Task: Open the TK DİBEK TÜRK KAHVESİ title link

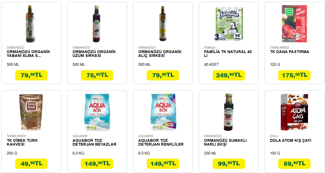Action: (x=22, y=142)
